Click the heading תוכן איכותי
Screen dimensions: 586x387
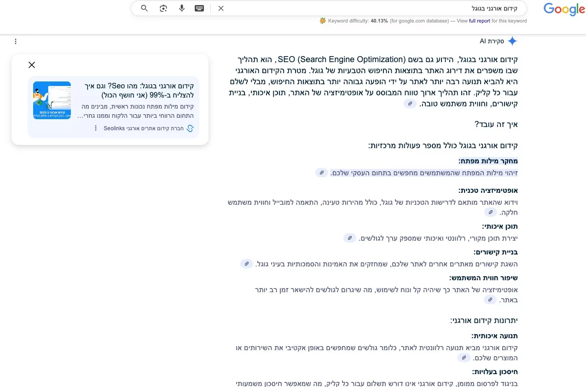(500, 226)
